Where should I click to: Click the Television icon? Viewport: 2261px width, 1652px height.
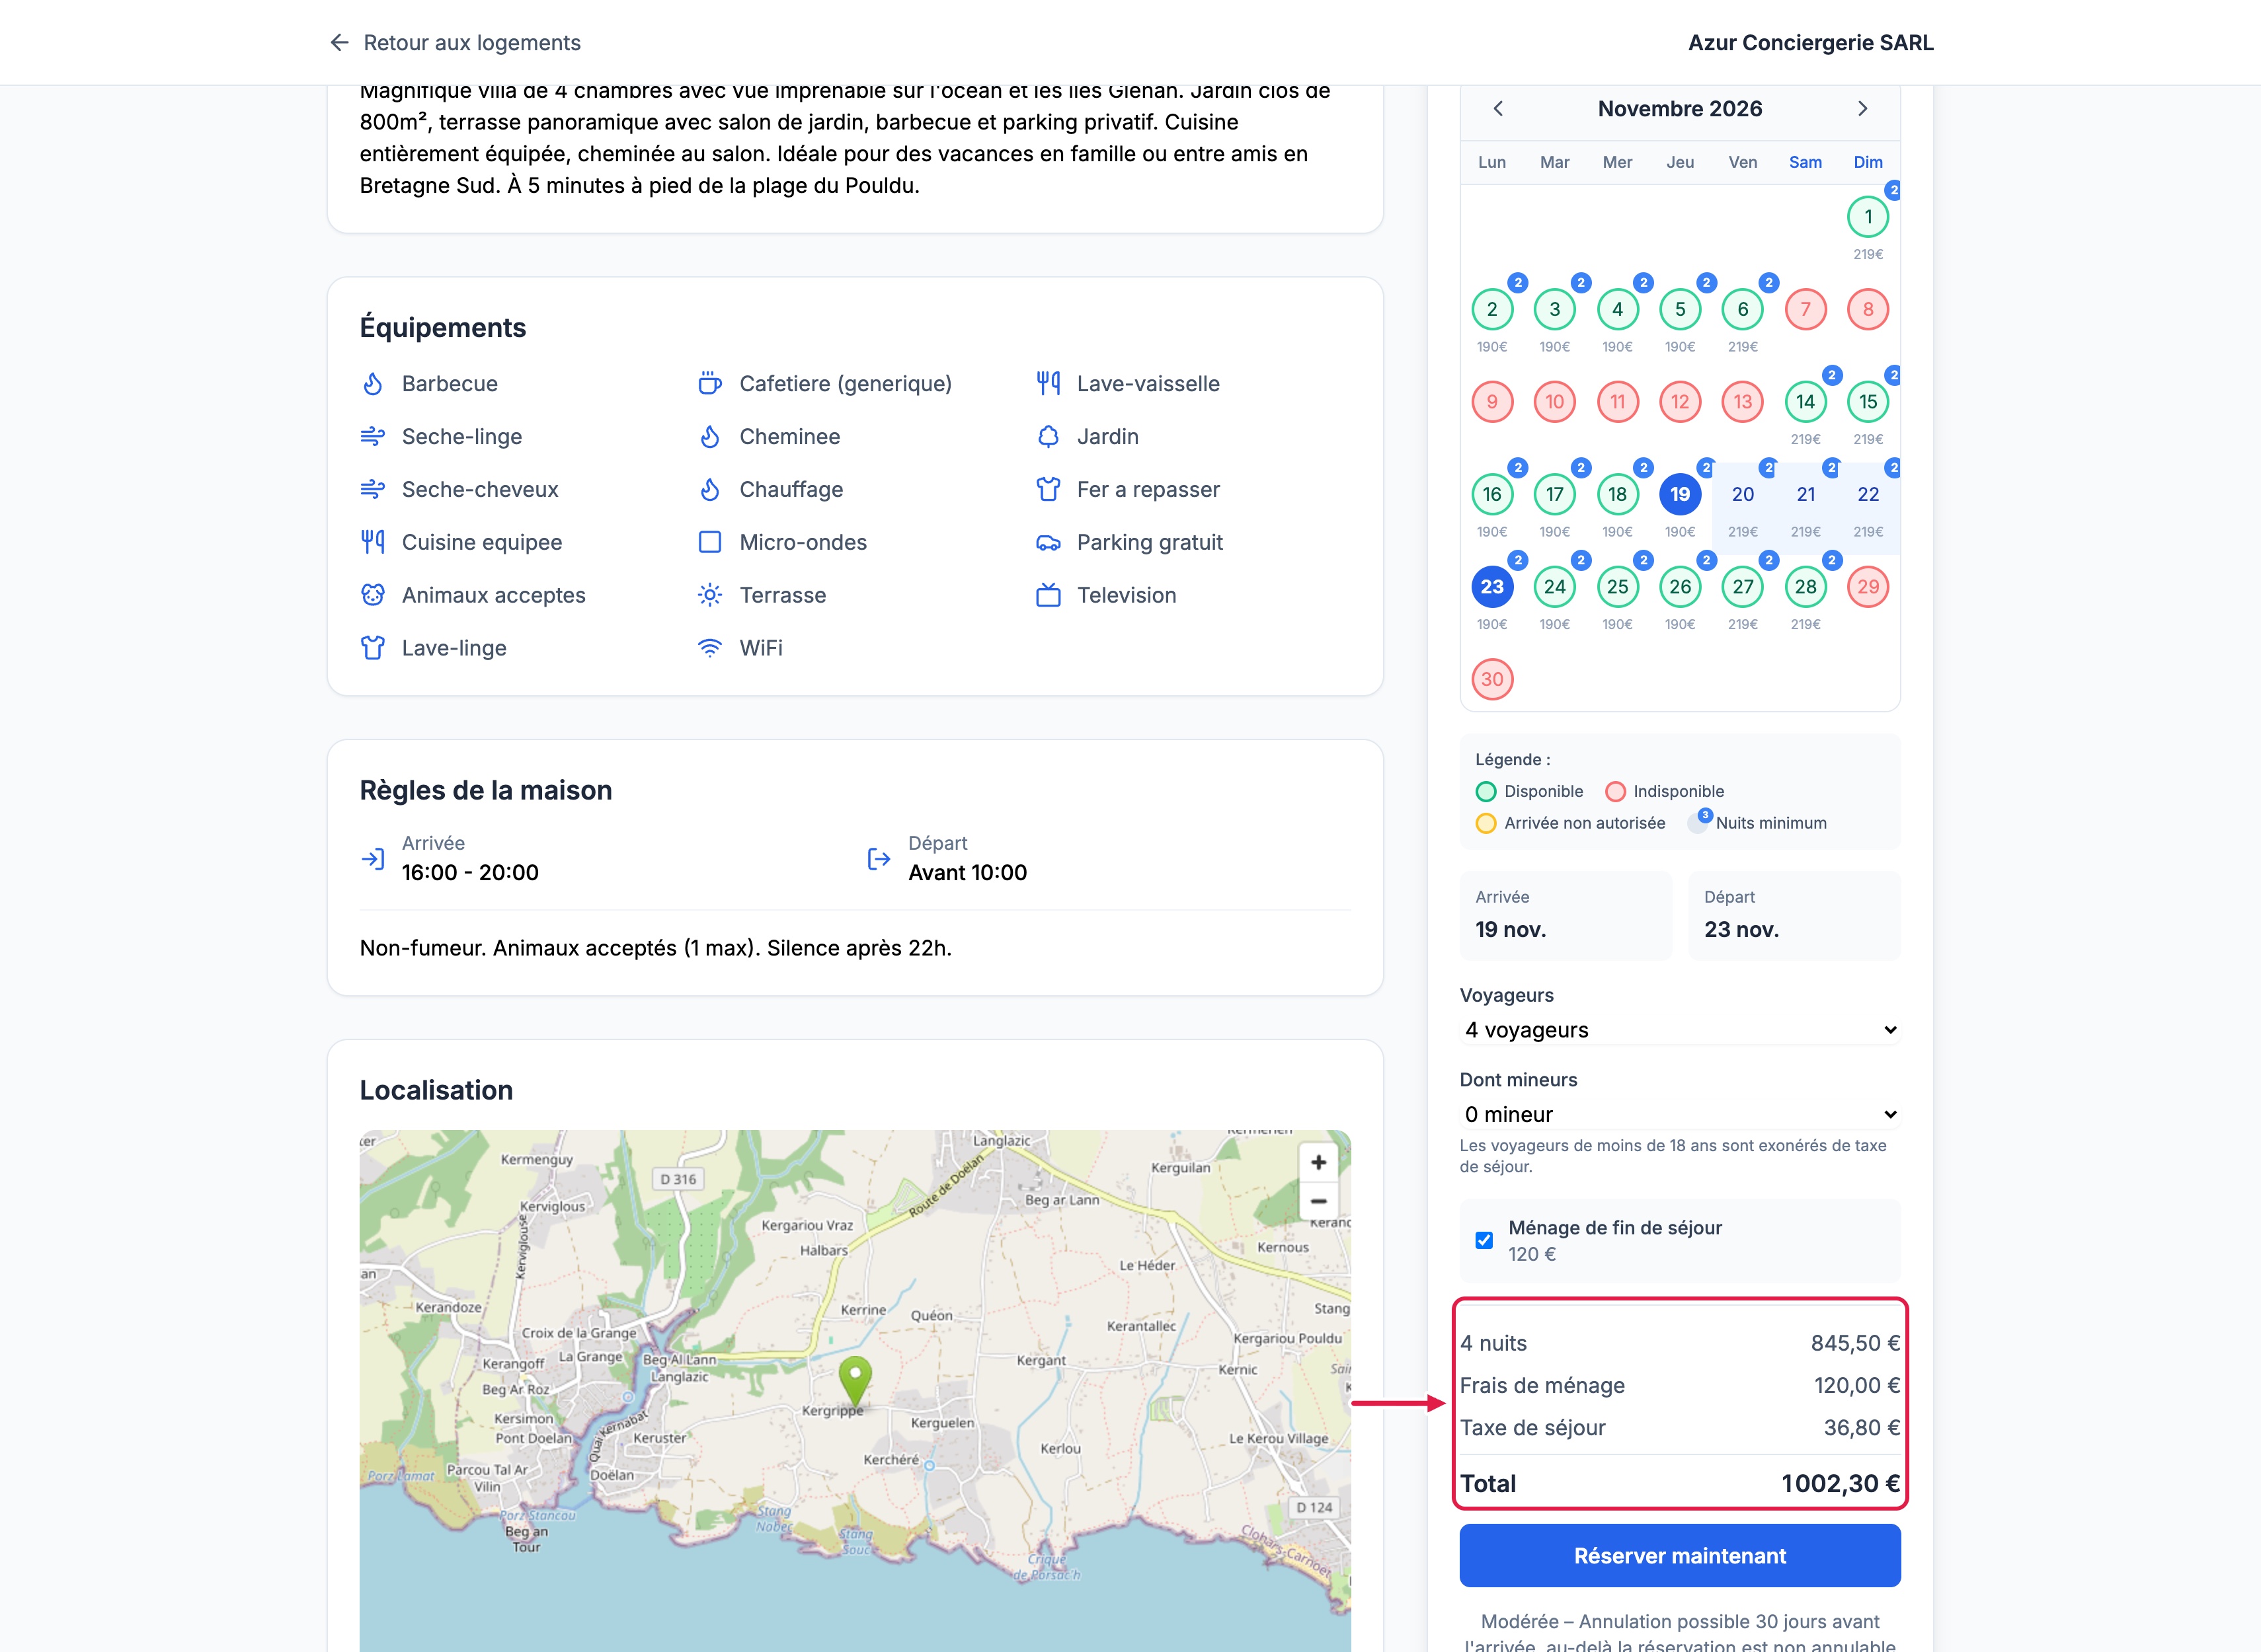(1047, 595)
